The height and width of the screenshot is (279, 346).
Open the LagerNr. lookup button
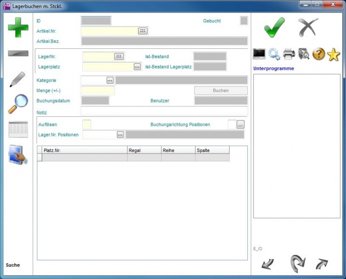tap(119, 56)
